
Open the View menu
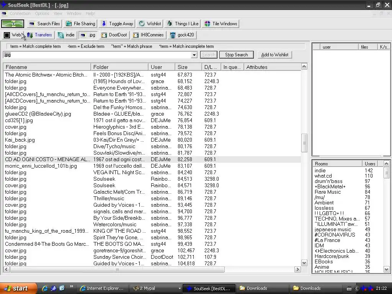[x=58, y=13]
